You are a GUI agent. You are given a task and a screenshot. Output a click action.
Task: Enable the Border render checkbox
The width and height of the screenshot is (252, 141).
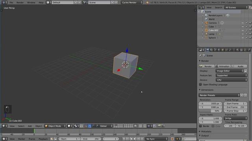click(200, 126)
